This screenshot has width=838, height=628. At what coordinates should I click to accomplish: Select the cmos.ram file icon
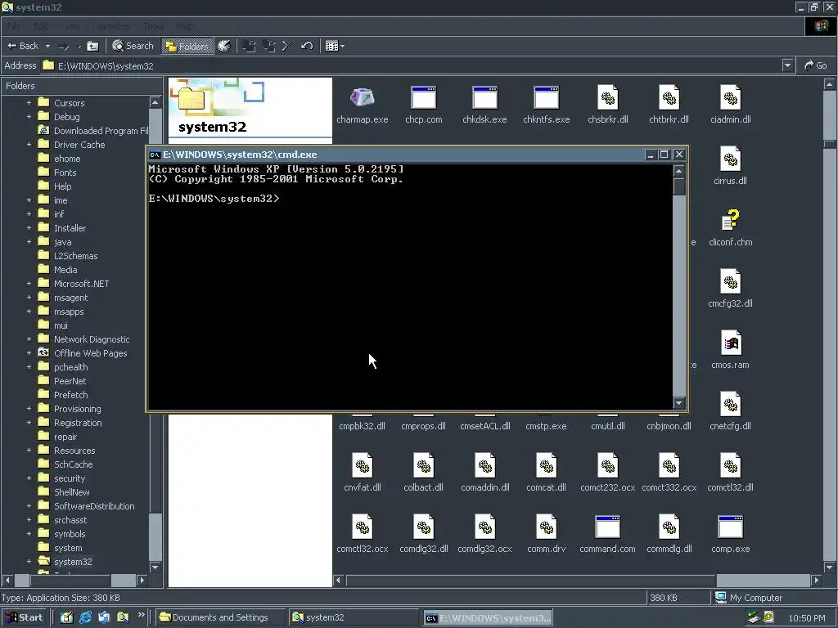(731, 343)
